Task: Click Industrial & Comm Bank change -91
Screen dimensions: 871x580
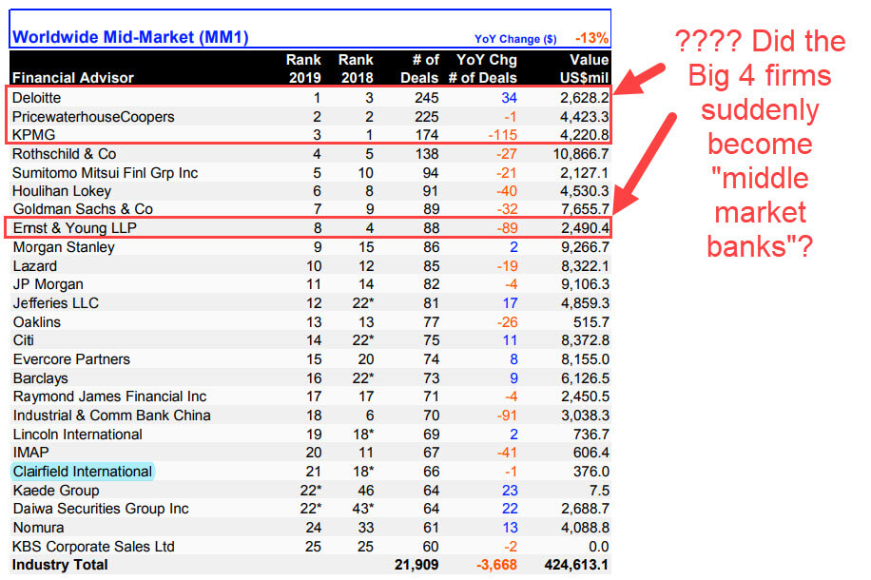Action: tap(507, 416)
